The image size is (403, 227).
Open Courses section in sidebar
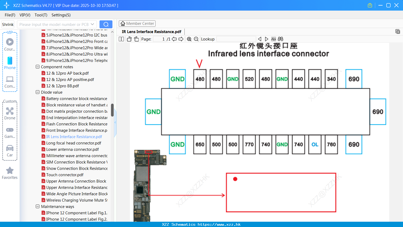tap(10, 44)
